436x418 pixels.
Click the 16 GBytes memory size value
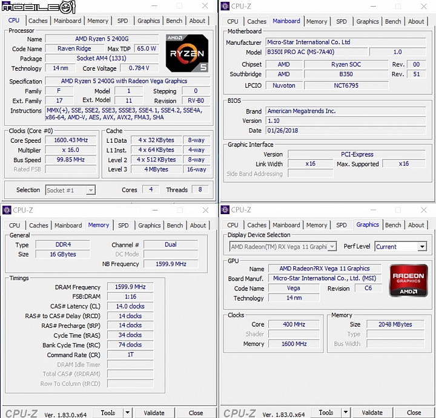[x=63, y=255]
